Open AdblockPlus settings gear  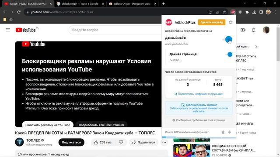point(231,22)
